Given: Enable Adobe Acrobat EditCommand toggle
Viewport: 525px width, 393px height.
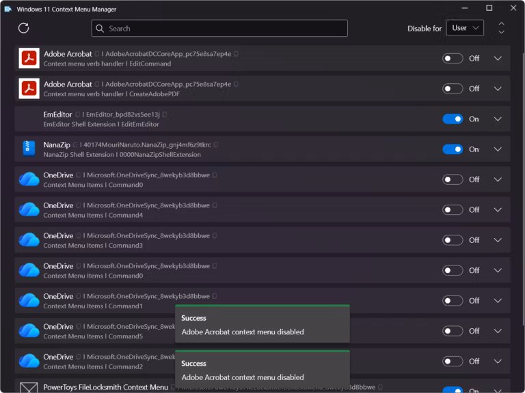Looking at the screenshot, I should click(x=453, y=59).
